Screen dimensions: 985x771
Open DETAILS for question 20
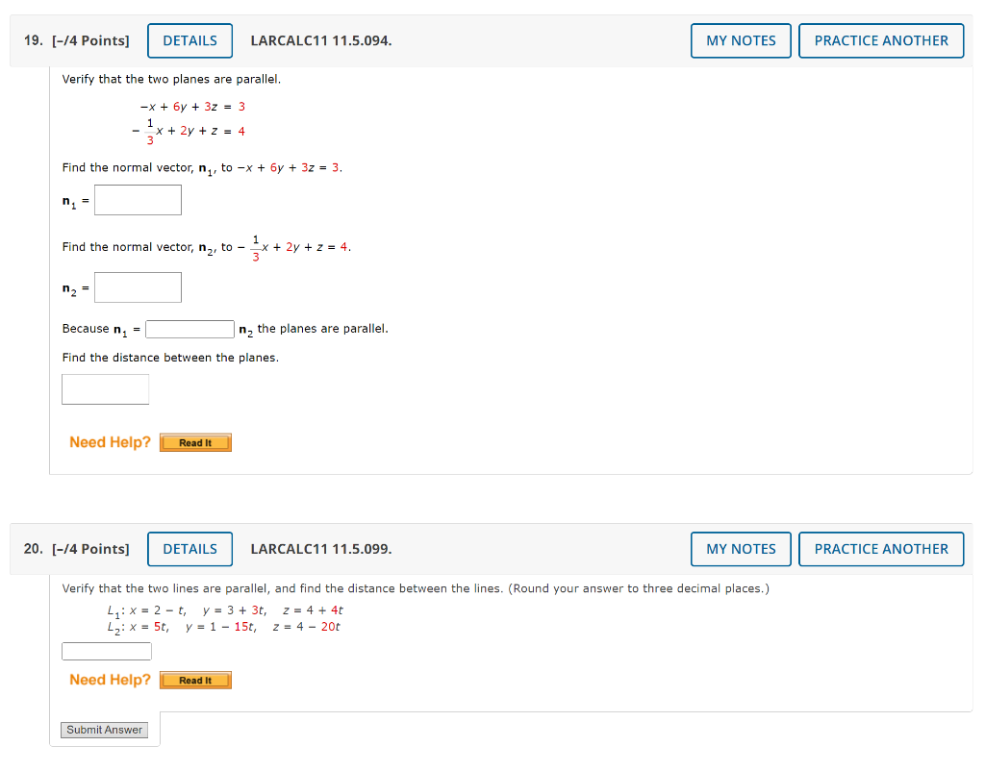(x=189, y=549)
